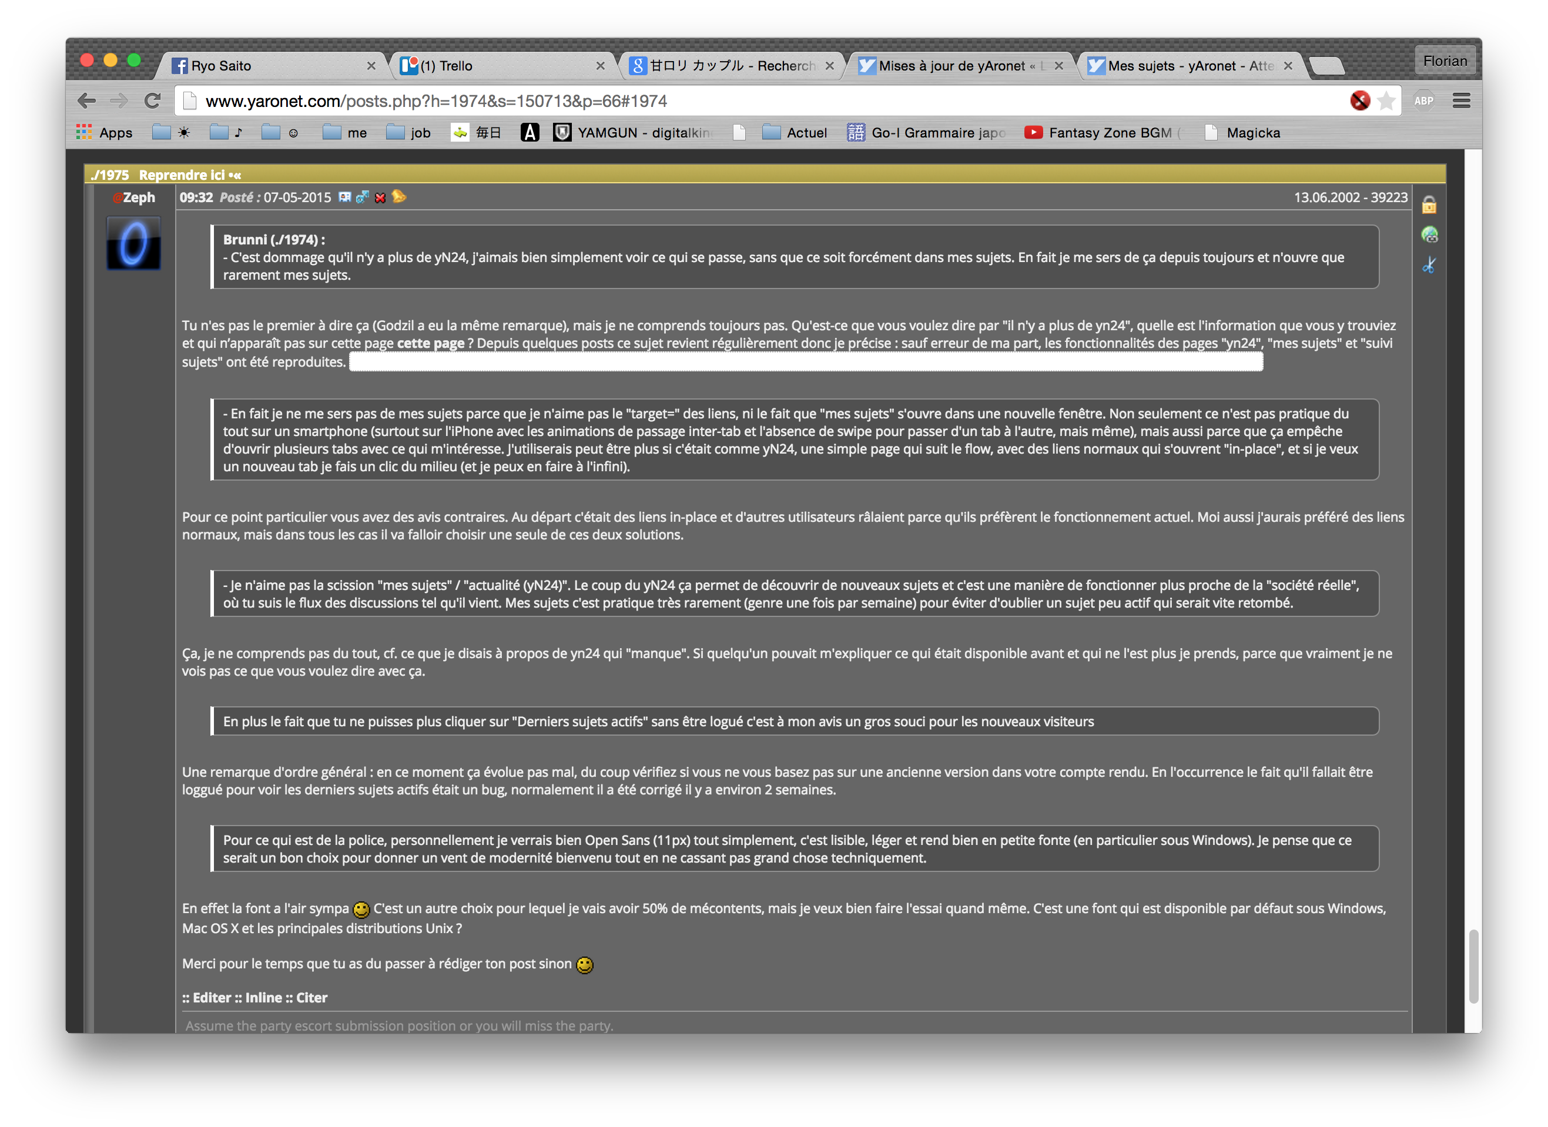
Task: Open the AdBlock Plus extension icon
Action: point(1423,101)
